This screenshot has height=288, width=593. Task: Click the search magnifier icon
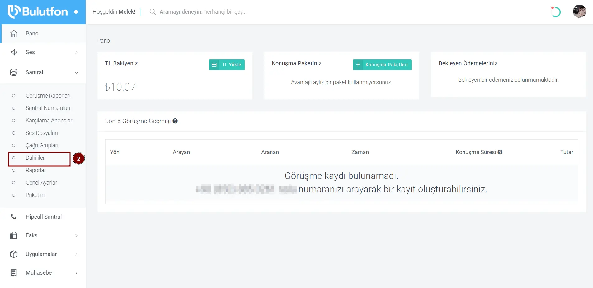point(153,12)
